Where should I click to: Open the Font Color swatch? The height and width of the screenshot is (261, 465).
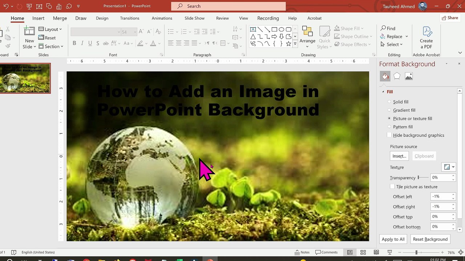click(153, 43)
